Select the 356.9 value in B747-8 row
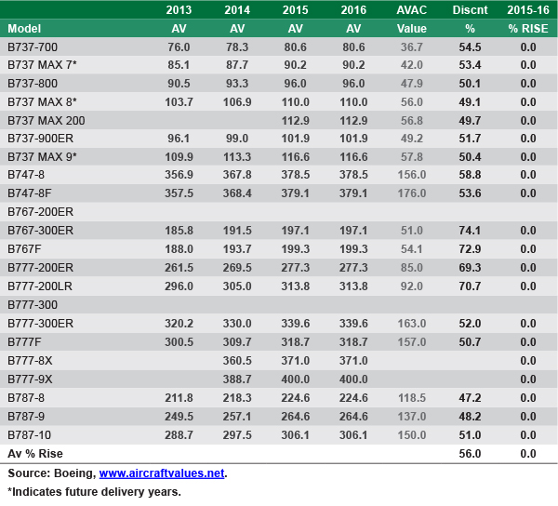Image resolution: width=558 pixels, height=506 pixels. (x=179, y=175)
